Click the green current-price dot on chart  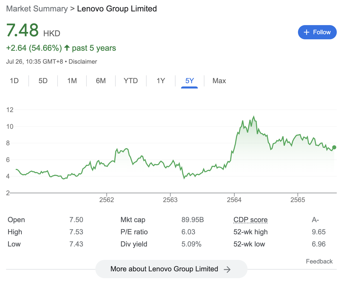(334, 147)
